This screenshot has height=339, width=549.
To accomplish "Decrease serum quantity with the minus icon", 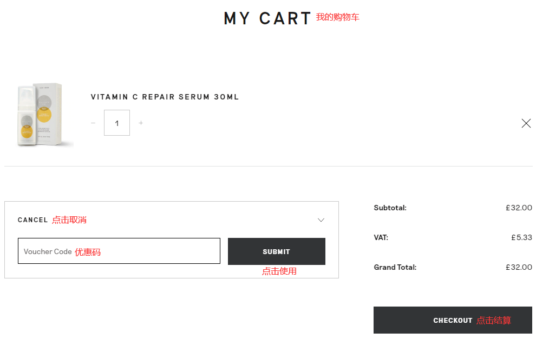I will click(93, 123).
